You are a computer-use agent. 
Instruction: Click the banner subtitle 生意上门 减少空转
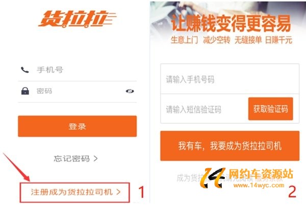click(200, 40)
